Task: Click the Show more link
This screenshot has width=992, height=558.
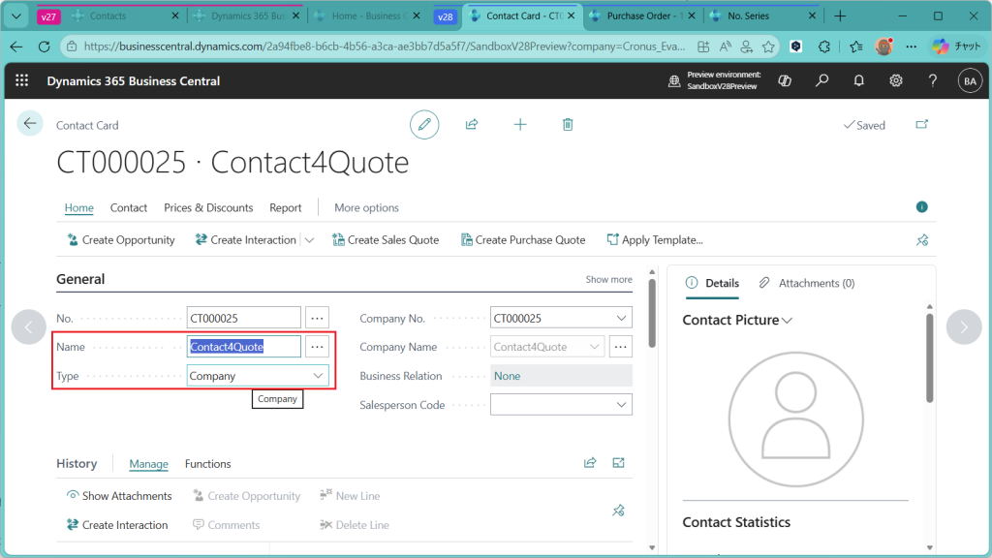Action: click(608, 280)
